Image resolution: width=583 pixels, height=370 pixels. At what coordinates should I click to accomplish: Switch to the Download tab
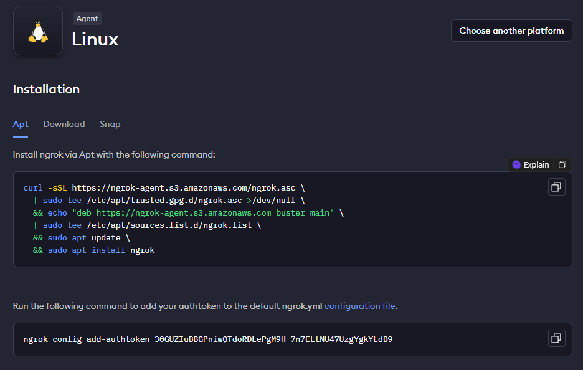(64, 124)
